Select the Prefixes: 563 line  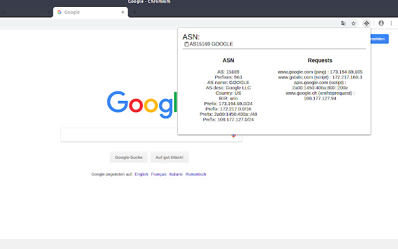pyautogui.click(x=228, y=77)
